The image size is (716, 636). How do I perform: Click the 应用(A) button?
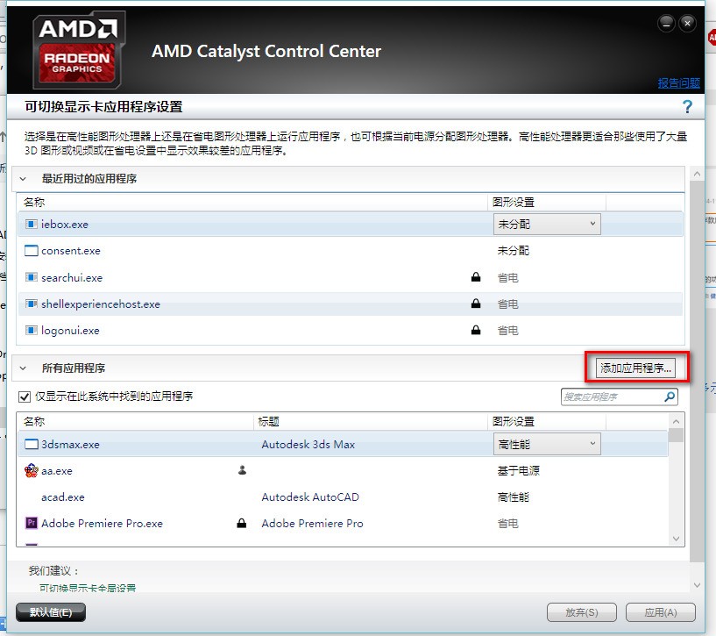pos(660,612)
